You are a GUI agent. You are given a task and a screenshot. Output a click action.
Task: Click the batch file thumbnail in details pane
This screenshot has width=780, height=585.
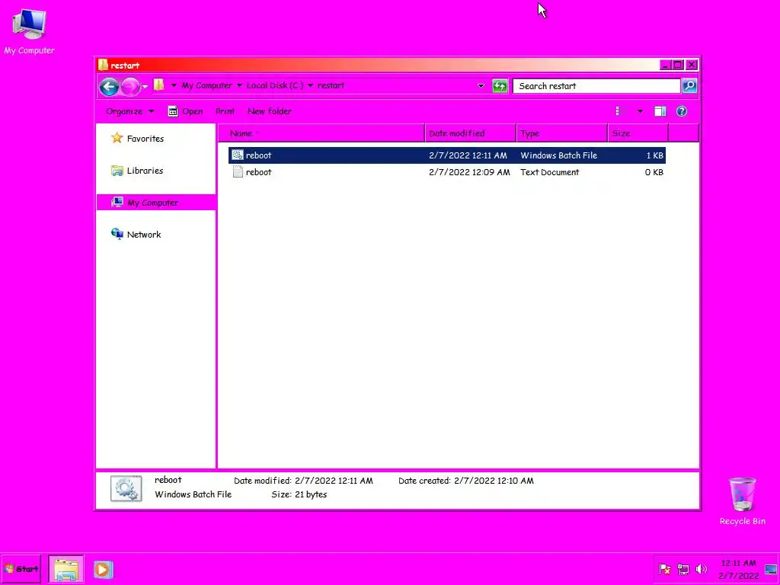tap(126, 488)
